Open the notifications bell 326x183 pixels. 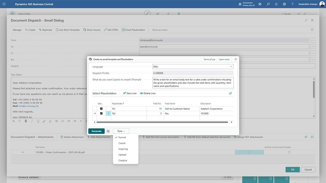[276, 4]
